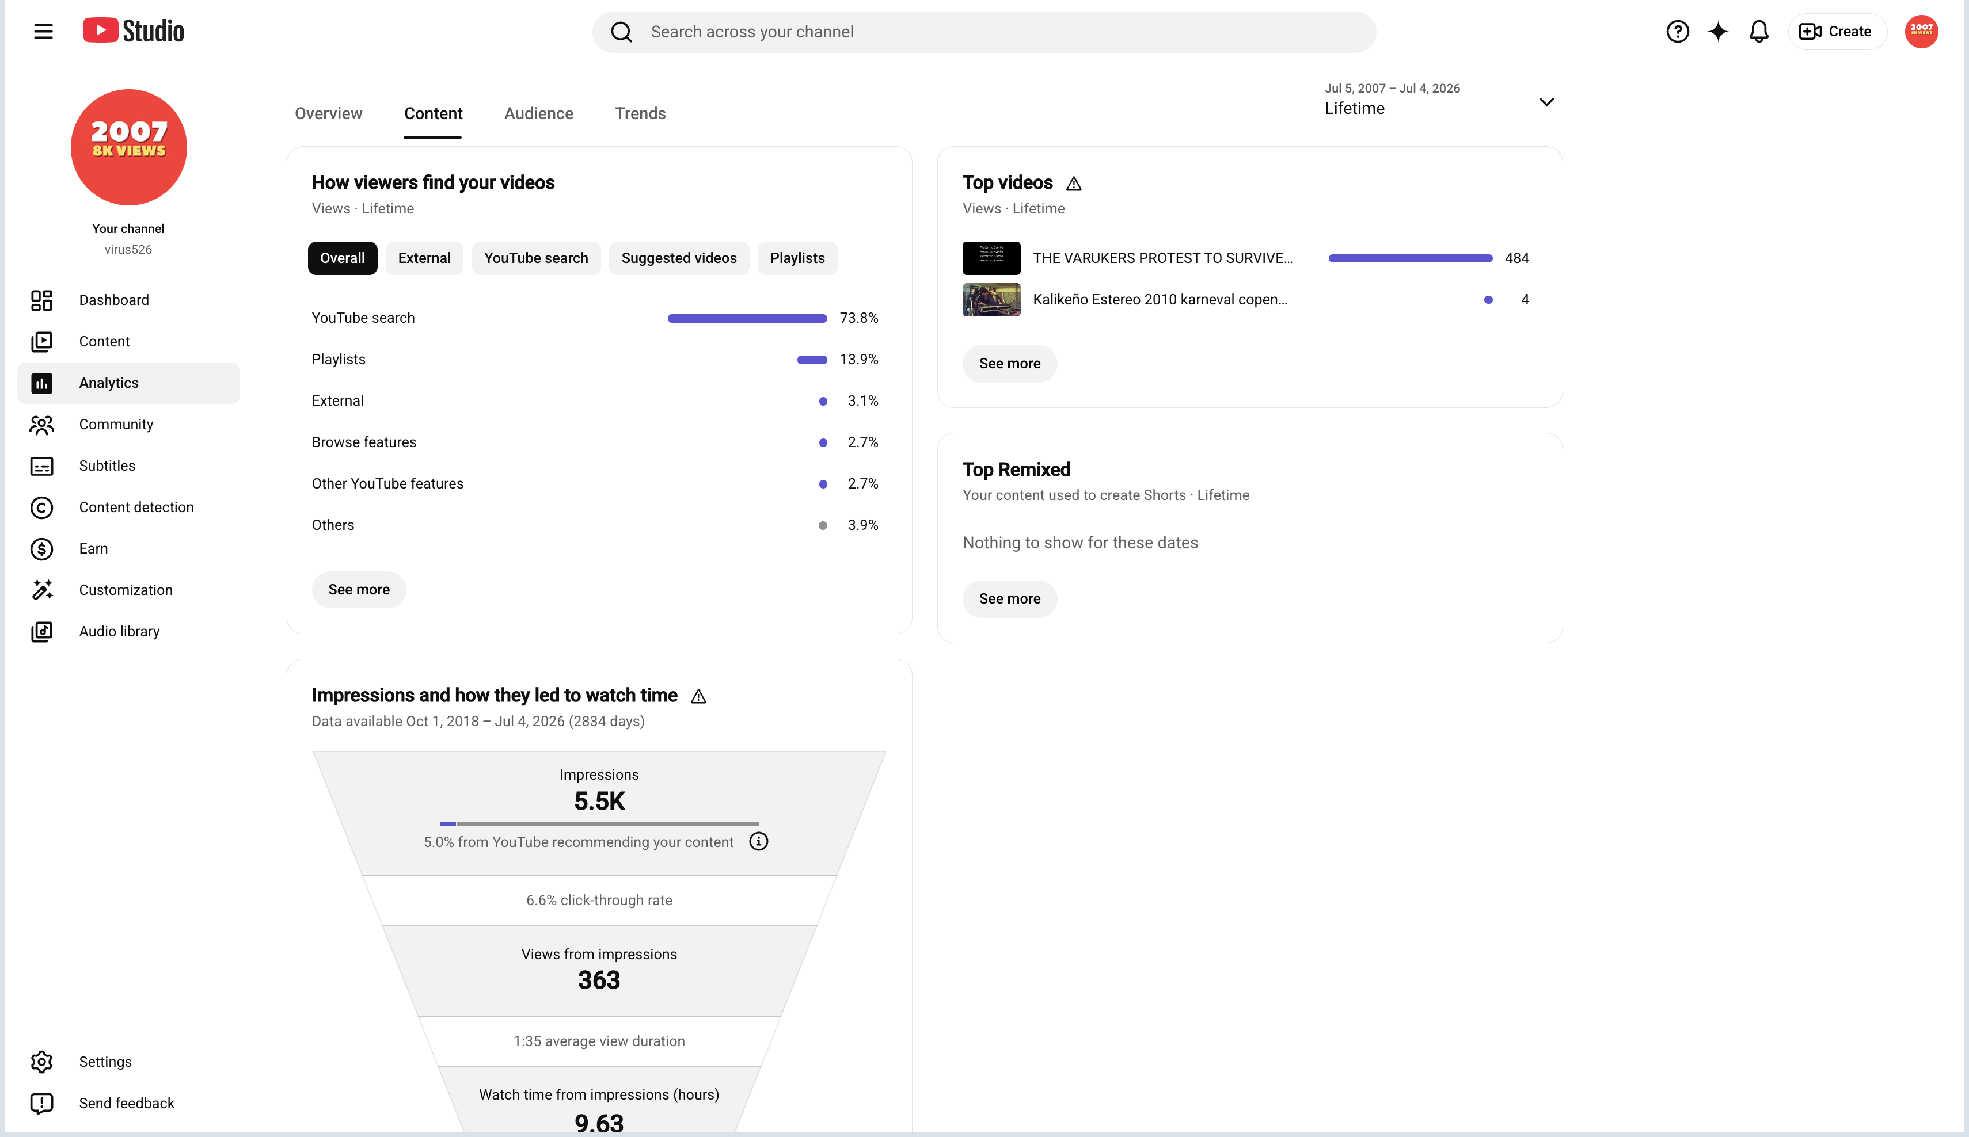Select the Playlists chip
The width and height of the screenshot is (1969, 1137).
[x=797, y=258]
